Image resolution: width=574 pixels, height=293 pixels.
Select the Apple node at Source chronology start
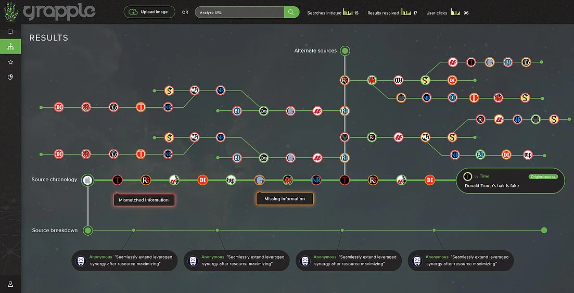[x=87, y=180]
